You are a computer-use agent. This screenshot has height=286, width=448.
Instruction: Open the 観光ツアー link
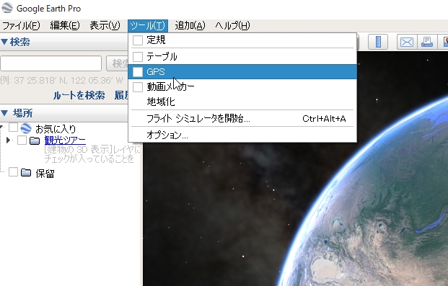[65, 140]
